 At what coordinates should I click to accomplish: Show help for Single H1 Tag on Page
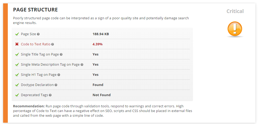59,75
